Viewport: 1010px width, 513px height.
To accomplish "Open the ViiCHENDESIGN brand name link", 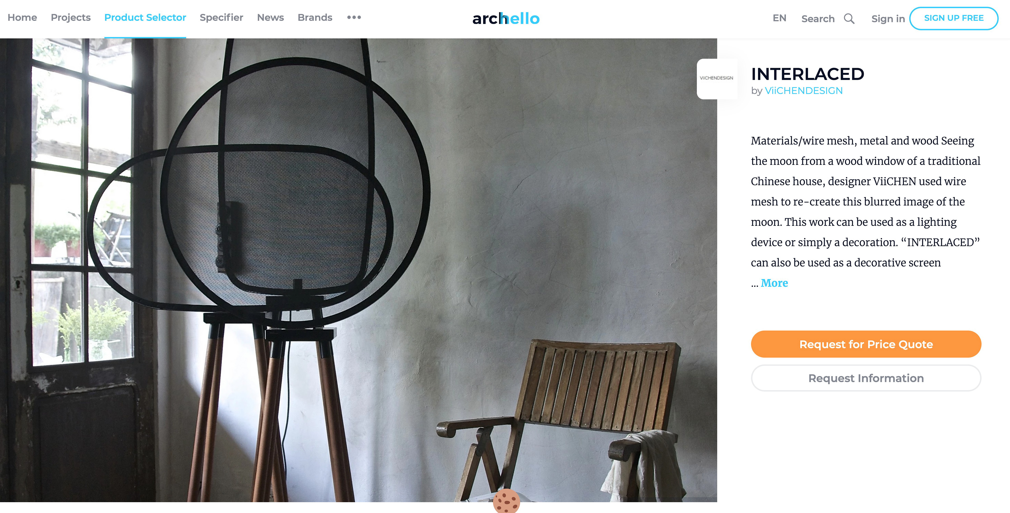I will (x=803, y=90).
